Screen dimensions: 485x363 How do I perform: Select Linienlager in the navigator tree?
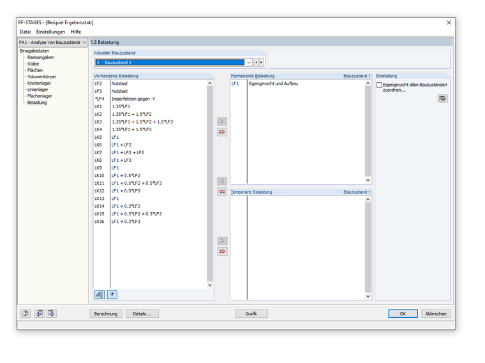click(x=38, y=90)
